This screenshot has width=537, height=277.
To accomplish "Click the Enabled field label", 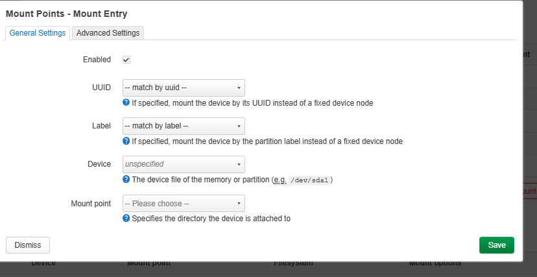I will pyautogui.click(x=97, y=60).
